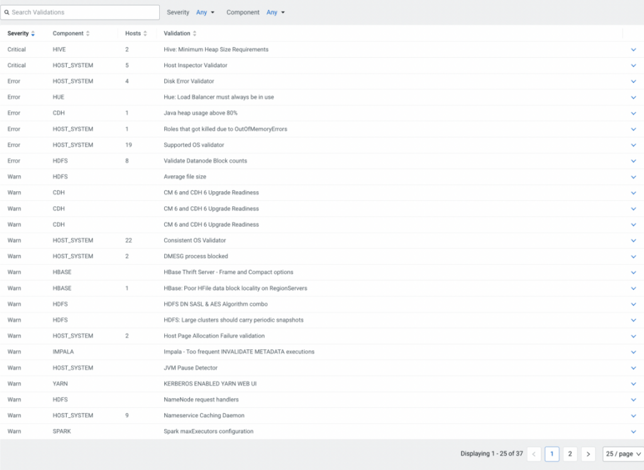Expand the Disk Error Validator row

(633, 81)
